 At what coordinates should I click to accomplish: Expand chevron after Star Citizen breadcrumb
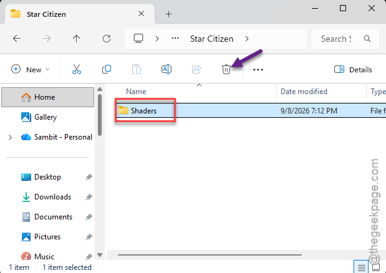point(247,39)
